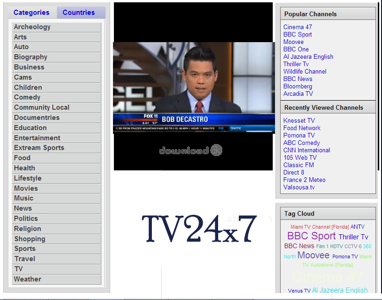Open the Knesset TV link
This screenshot has width=382, height=300.
click(x=299, y=121)
